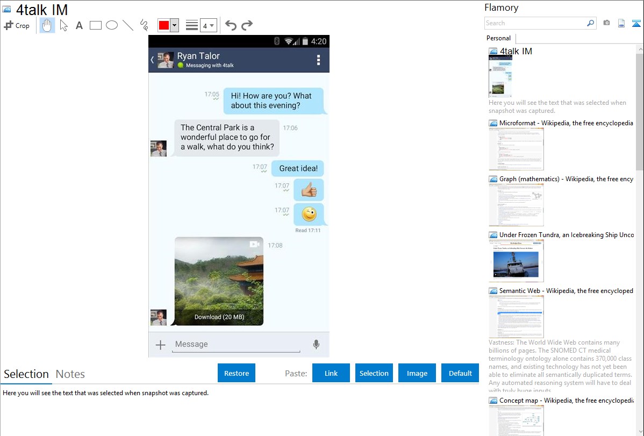Click the Paste Default button
Image resolution: width=644 pixels, height=436 pixels.
click(460, 373)
